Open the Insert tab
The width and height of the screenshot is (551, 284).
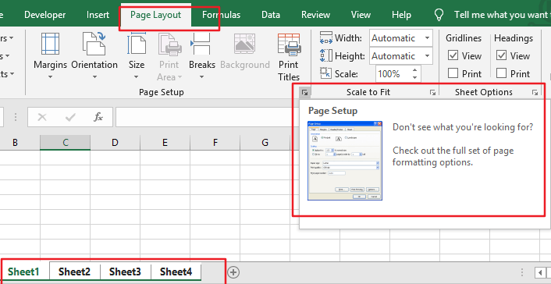(98, 15)
